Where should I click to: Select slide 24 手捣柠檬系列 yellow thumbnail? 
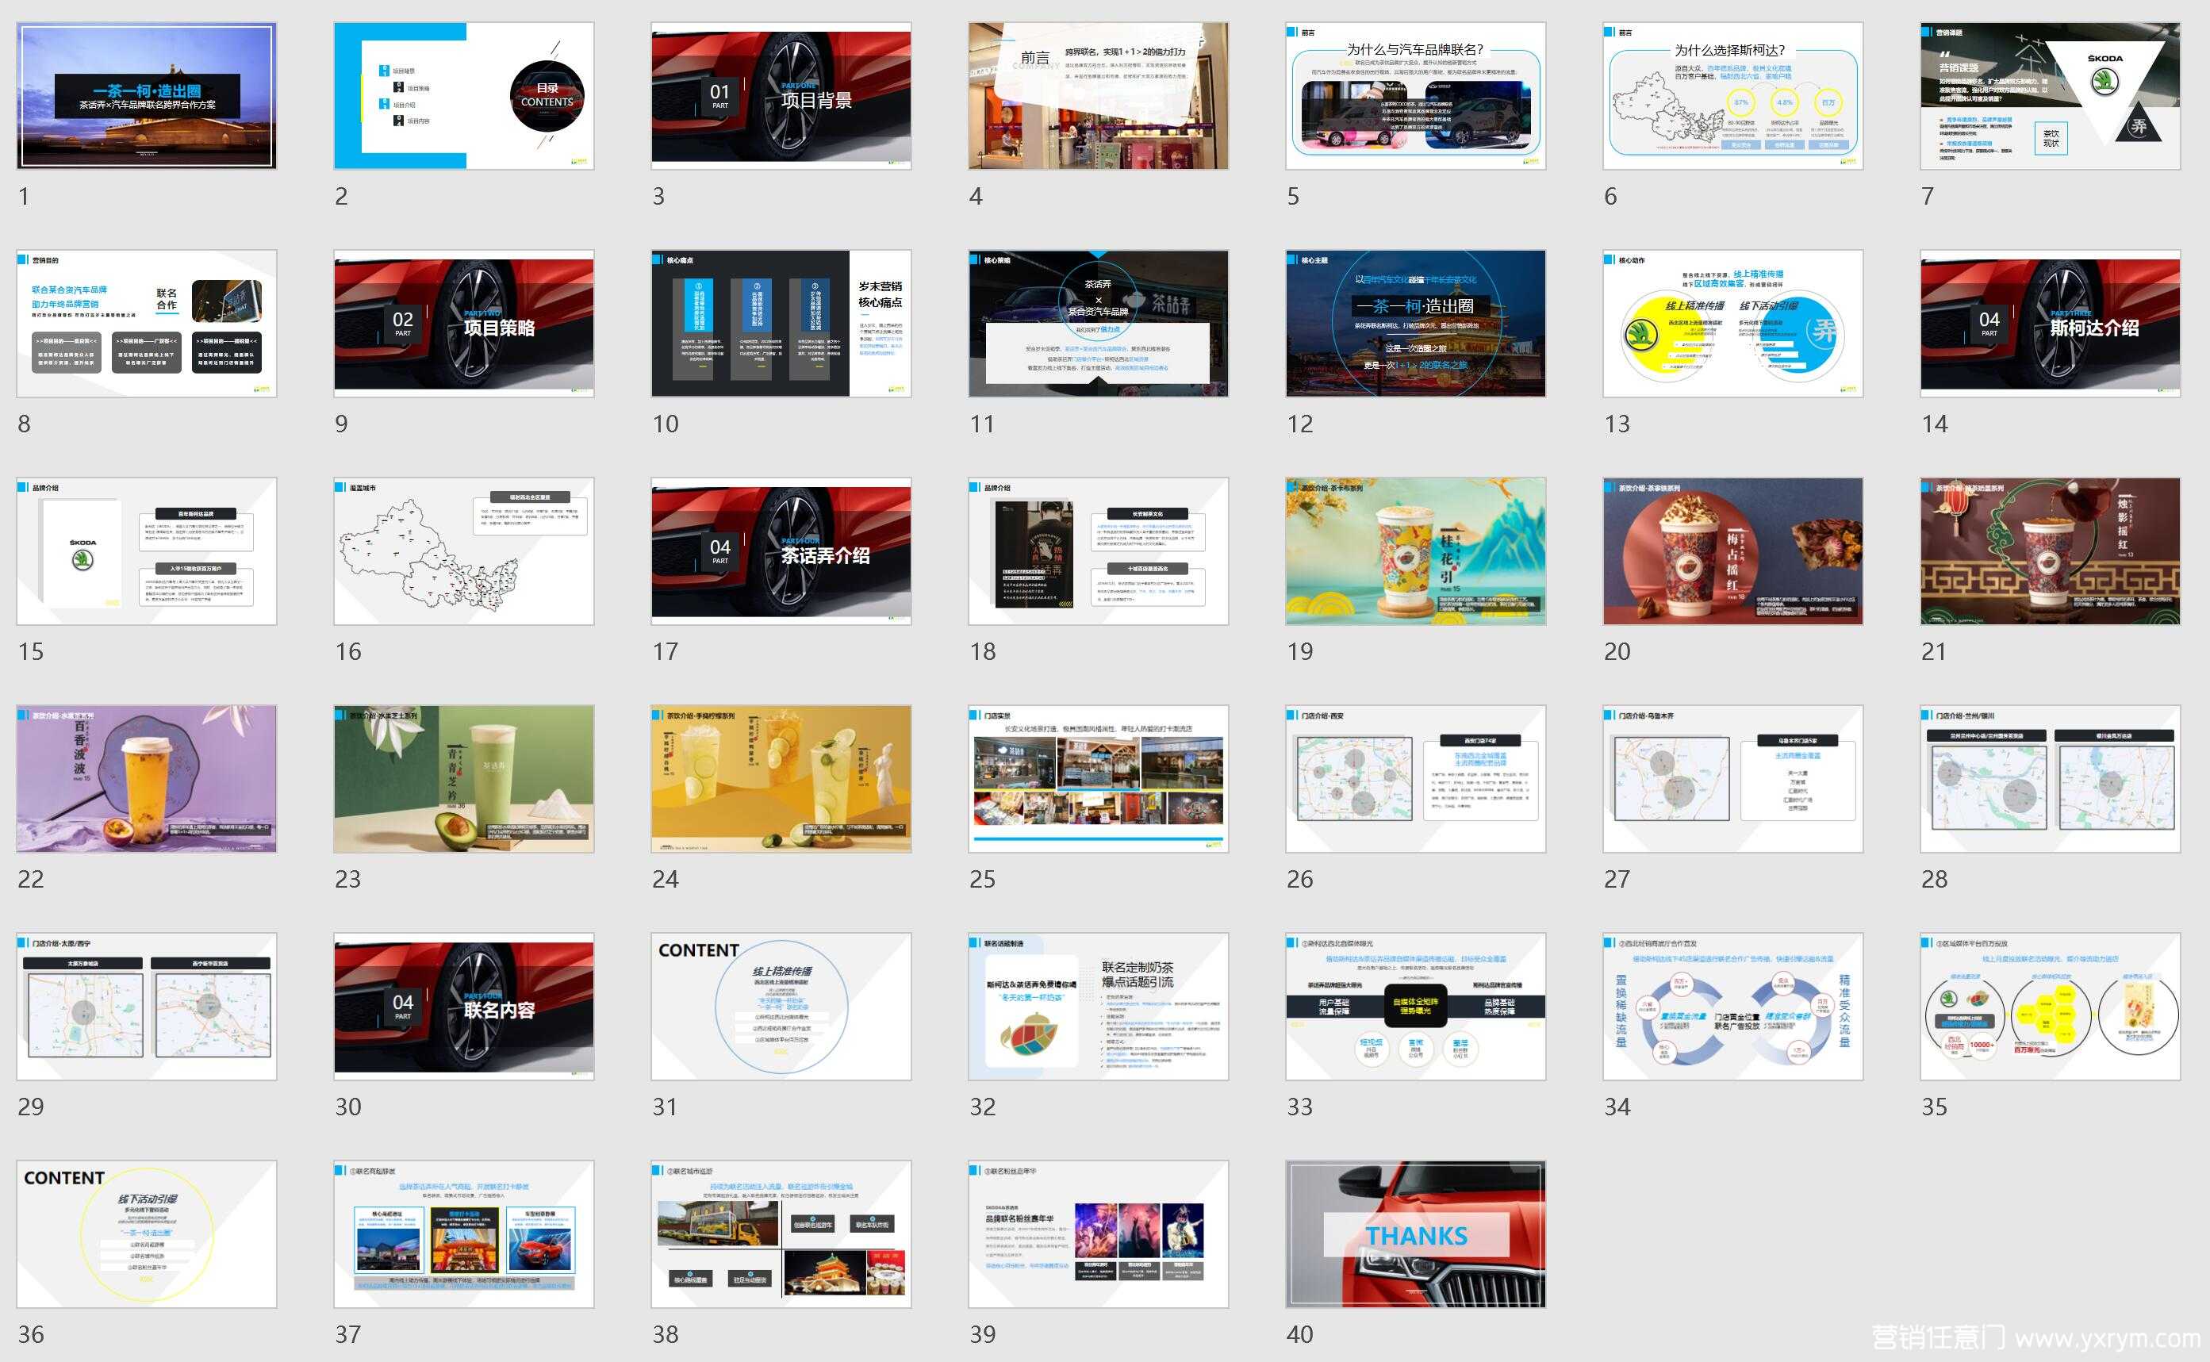click(781, 779)
